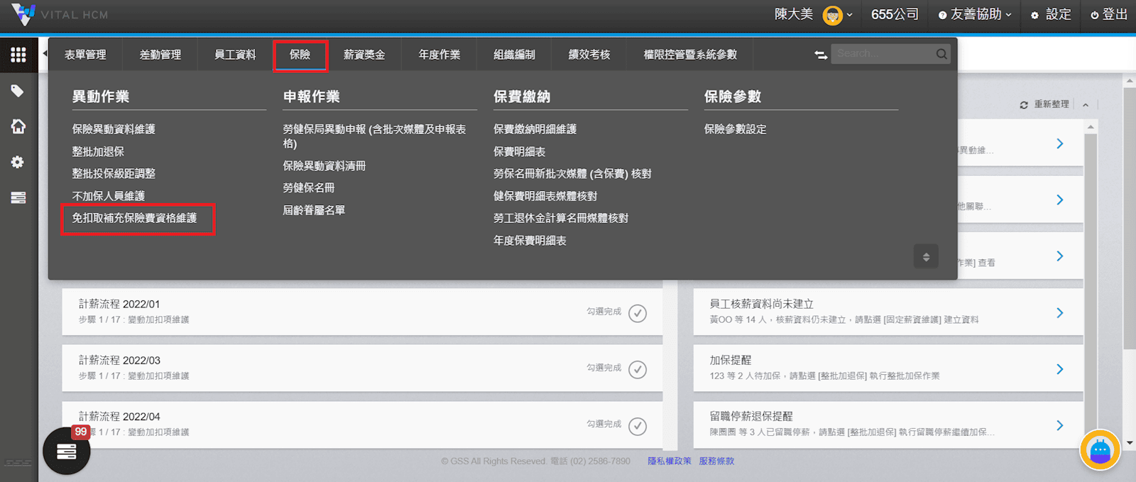The height and width of the screenshot is (482, 1136).
Task: Open the 隱私權政策 link
Action: tap(669, 461)
